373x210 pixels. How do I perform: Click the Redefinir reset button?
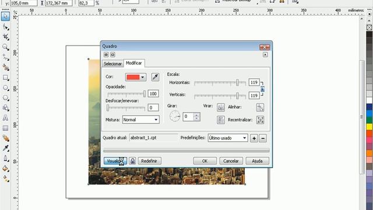(149, 161)
